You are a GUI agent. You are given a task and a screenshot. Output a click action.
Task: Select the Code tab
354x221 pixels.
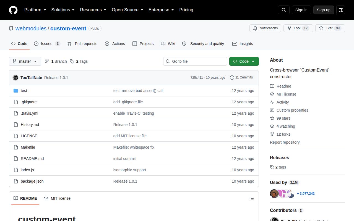[19, 44]
